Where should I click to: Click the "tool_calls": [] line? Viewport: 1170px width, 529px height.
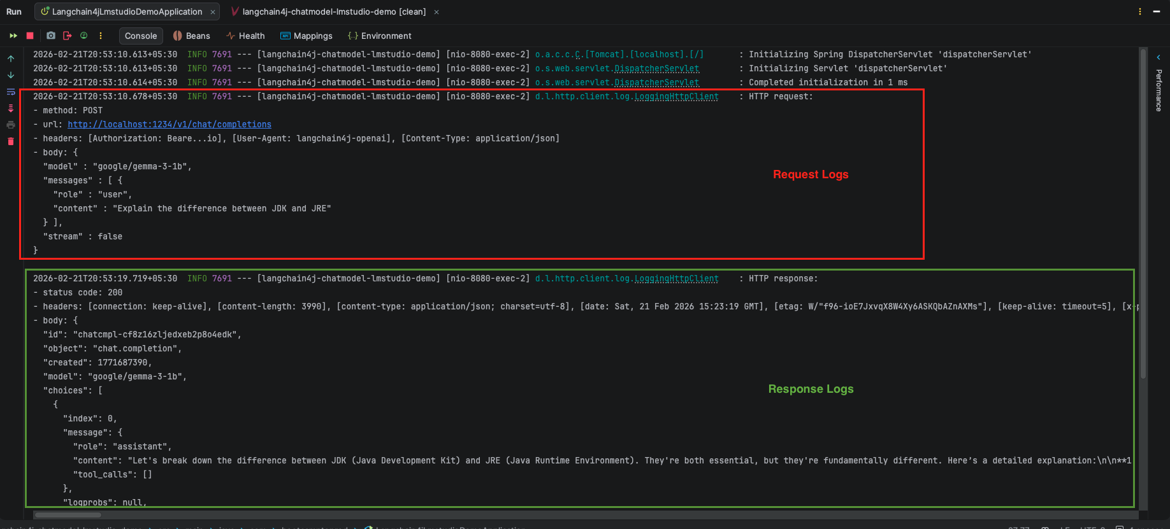[x=113, y=474]
